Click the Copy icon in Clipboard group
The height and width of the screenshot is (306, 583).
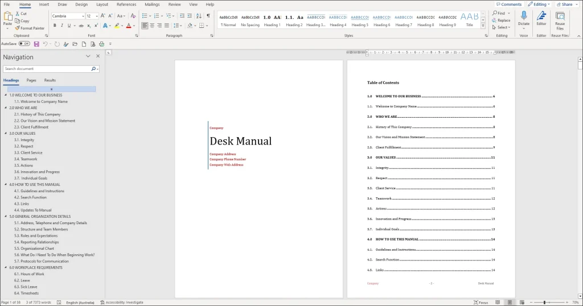(x=18, y=21)
